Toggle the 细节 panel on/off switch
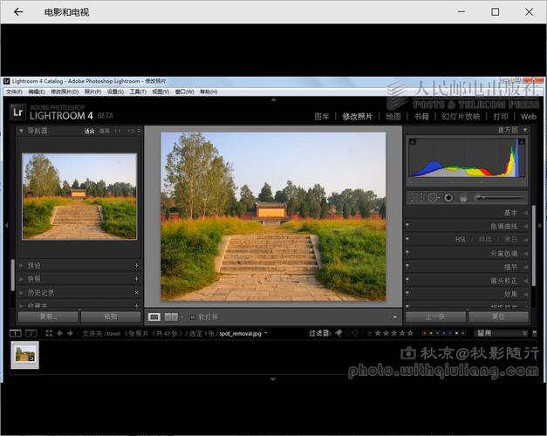Image resolution: width=547 pixels, height=436 pixels. 407,267
